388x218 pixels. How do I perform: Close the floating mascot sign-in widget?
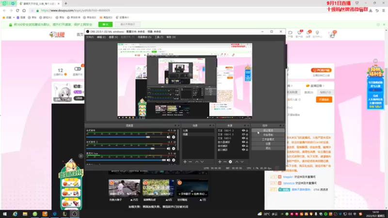(x=81, y=156)
